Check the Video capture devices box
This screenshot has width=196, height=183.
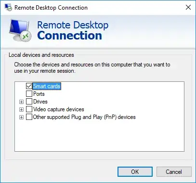tap(29, 109)
